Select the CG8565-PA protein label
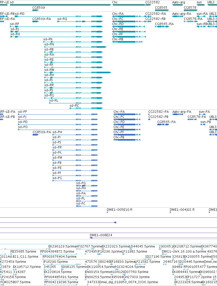 coord(167,122)
